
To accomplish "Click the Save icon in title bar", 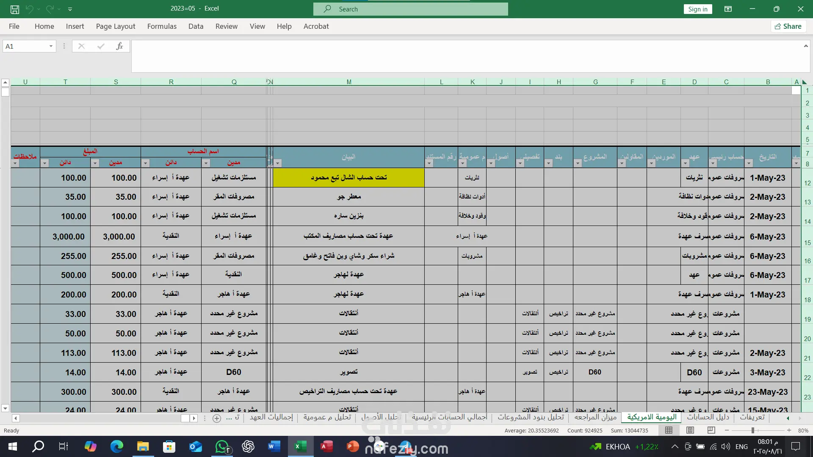I will 15,9.
